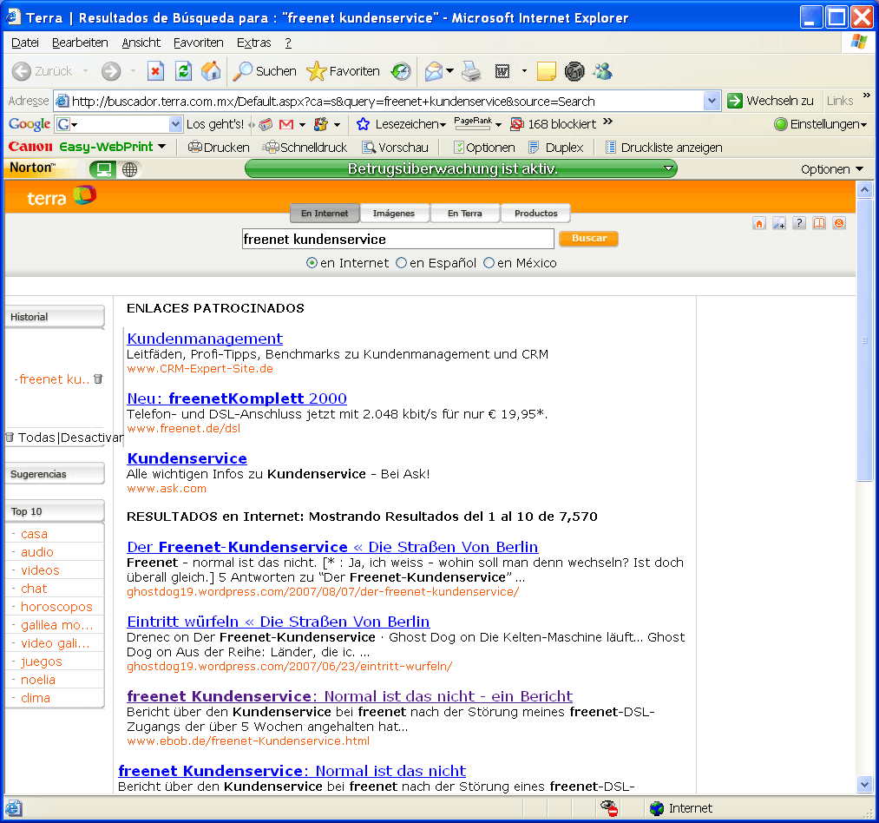The width and height of the screenshot is (879, 823).
Task: Open the Favoriten star panel
Action: pos(343,71)
